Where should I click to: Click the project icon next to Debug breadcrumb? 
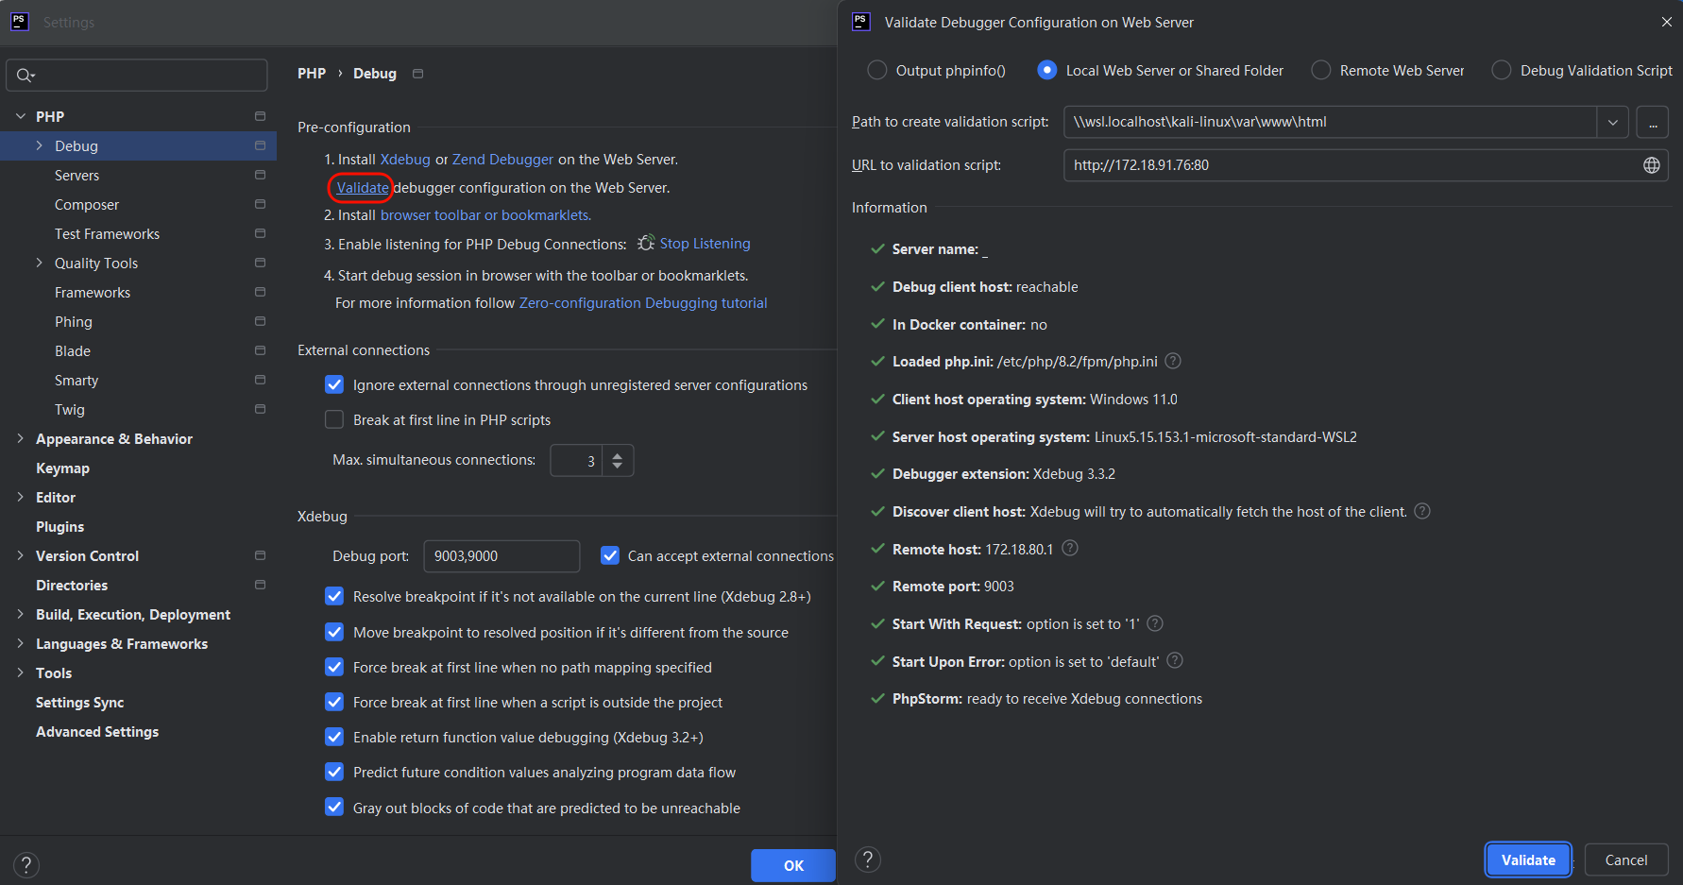click(417, 74)
